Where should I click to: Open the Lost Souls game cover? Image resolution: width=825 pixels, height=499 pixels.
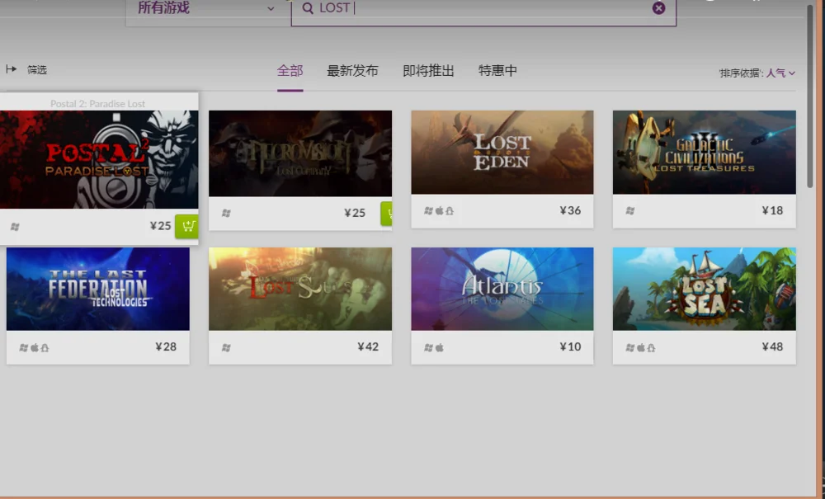click(300, 290)
